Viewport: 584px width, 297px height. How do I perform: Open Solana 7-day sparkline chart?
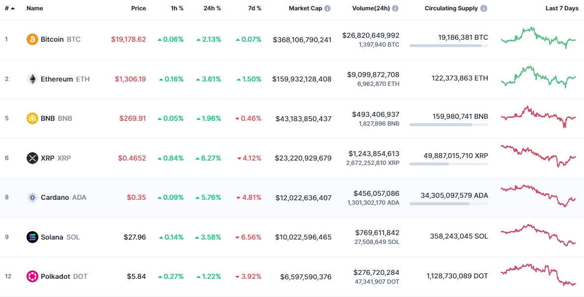[538, 235]
